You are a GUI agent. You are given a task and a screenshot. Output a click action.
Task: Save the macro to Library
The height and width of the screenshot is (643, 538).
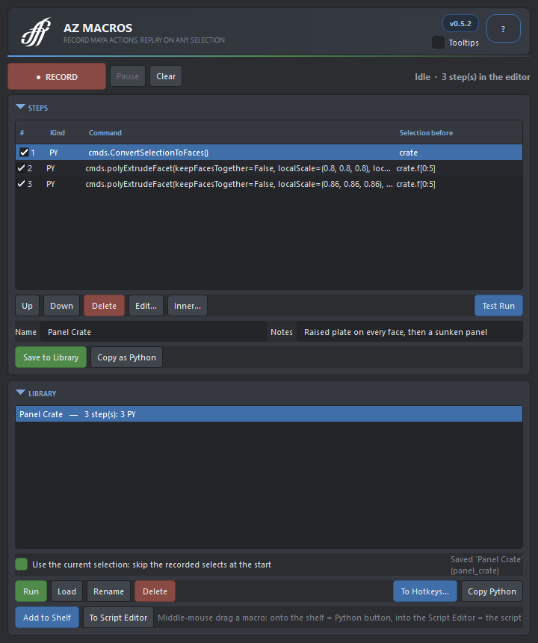[51, 357]
